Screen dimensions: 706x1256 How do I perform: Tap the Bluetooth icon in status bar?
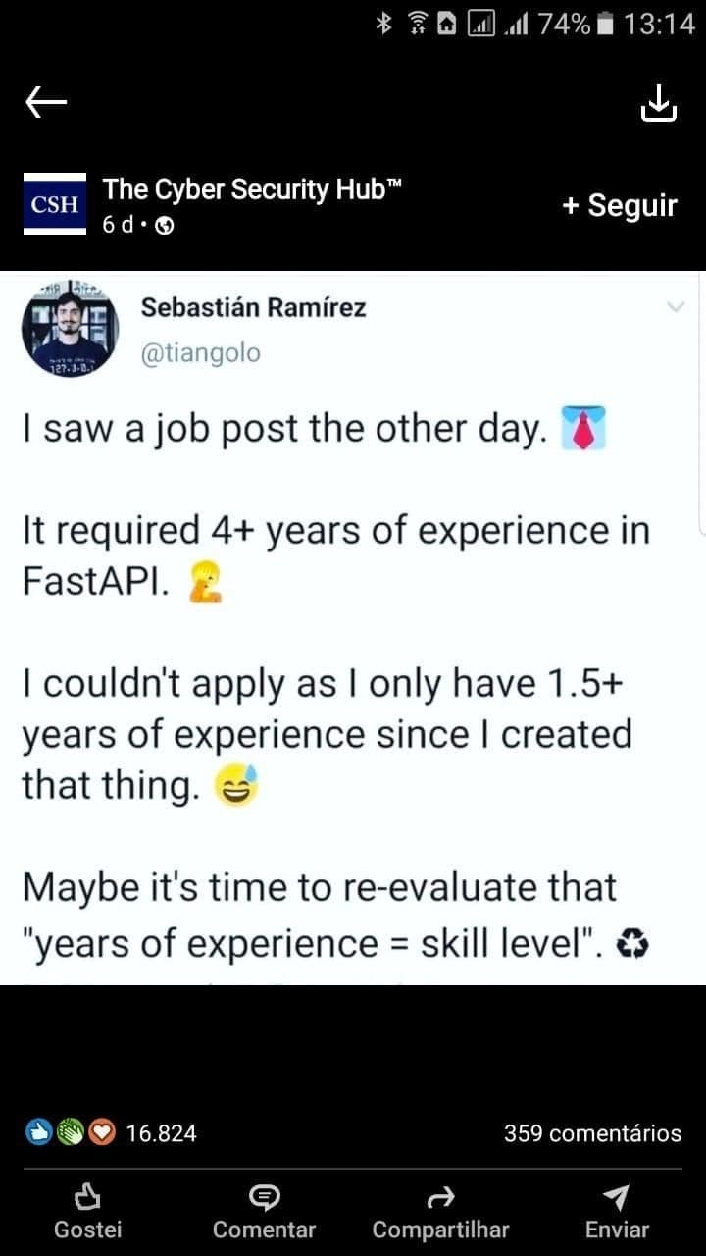(385, 26)
